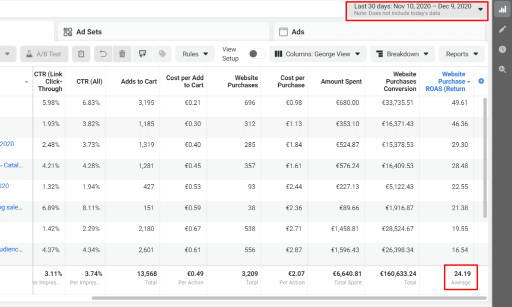Sort by Cost per Purchase column header

(291, 81)
